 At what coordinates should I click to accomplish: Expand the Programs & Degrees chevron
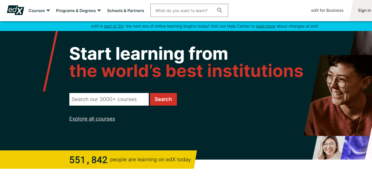pos(99,10)
